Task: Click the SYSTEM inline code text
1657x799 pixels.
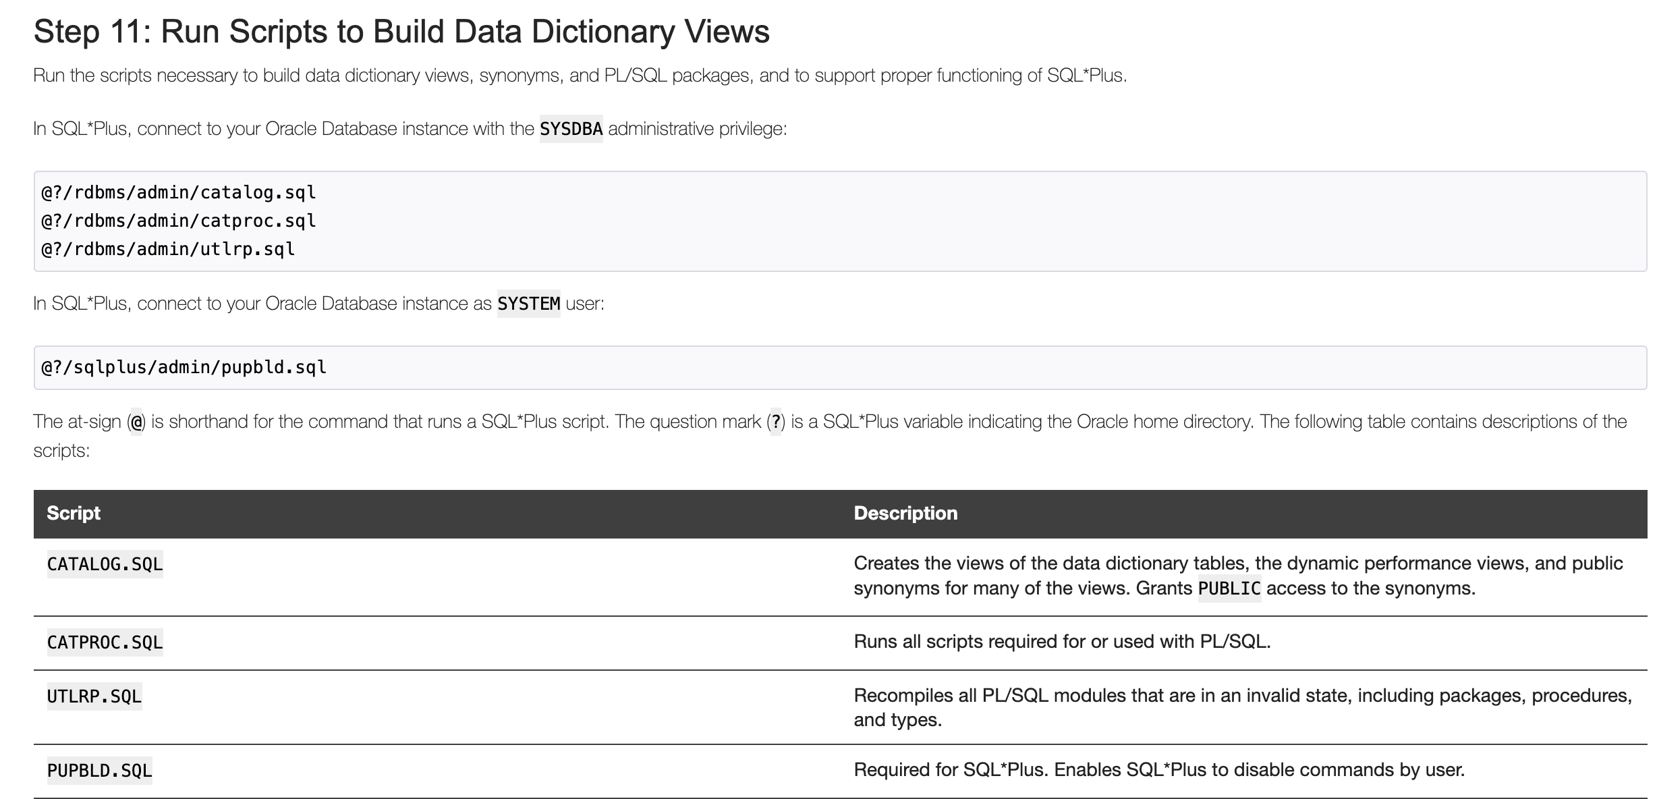Action: (x=528, y=304)
